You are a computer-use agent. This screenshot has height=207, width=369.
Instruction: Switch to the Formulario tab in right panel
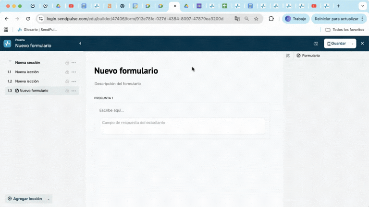(308, 56)
